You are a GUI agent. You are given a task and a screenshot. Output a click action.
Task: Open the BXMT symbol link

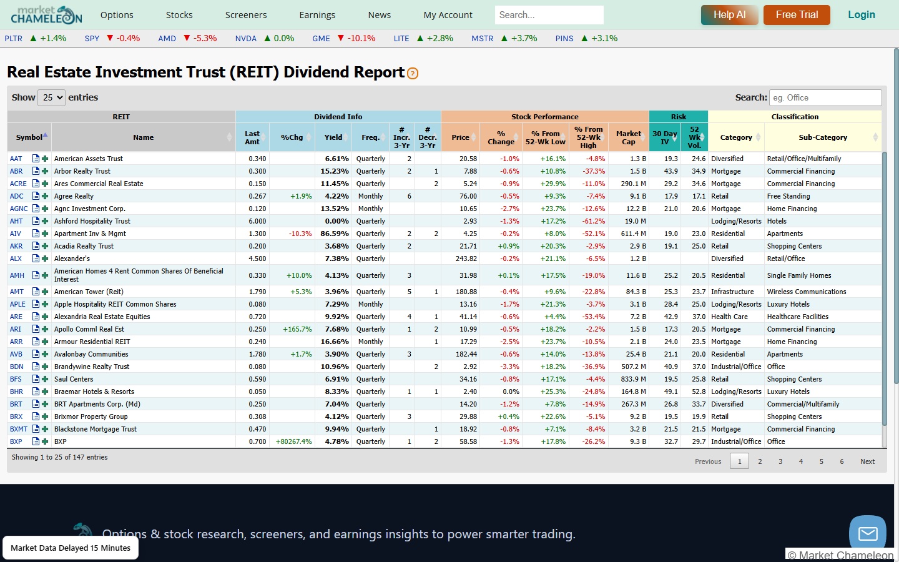coord(19,429)
